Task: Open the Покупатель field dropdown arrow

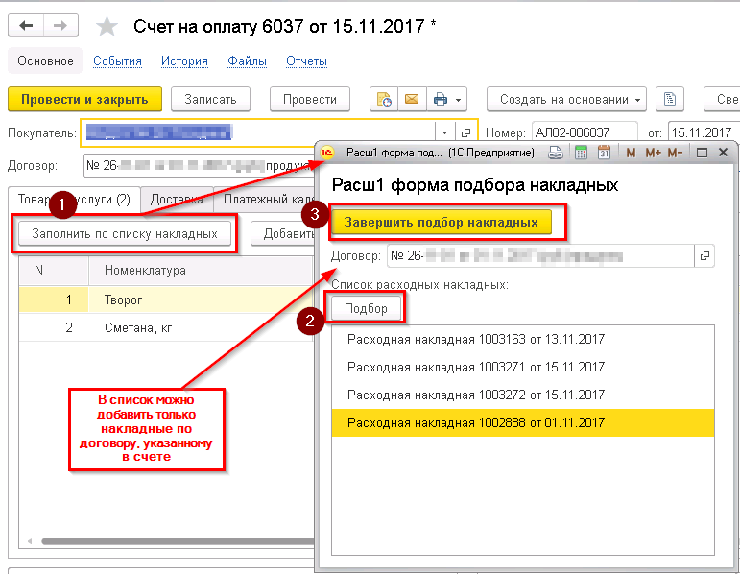Action: pyautogui.click(x=443, y=132)
